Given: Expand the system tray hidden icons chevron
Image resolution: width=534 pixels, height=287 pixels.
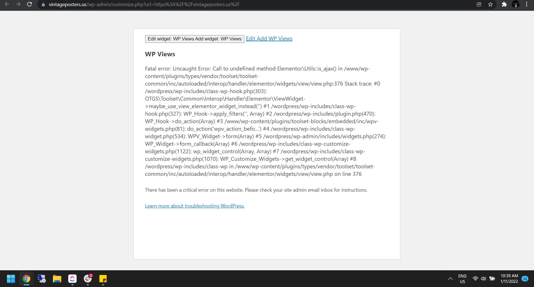Looking at the screenshot, I should [x=450, y=279].
